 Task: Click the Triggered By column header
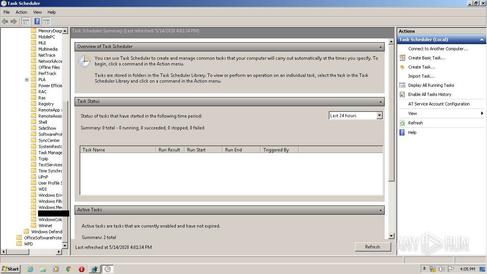point(280,150)
